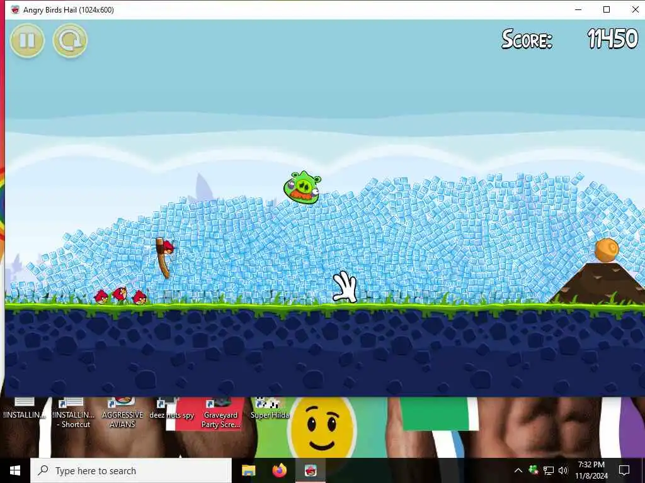Open the Super Hilda desktop shortcut
Screen dimensions: 645x483
pyautogui.click(x=270, y=409)
